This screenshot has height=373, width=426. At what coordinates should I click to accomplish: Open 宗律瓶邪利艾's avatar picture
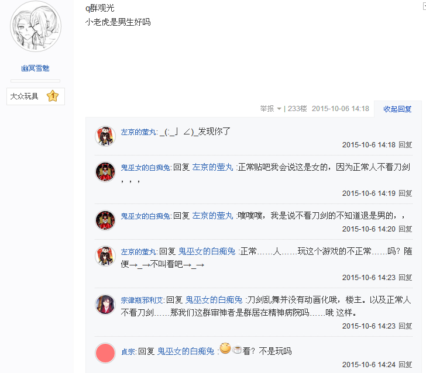(105, 304)
